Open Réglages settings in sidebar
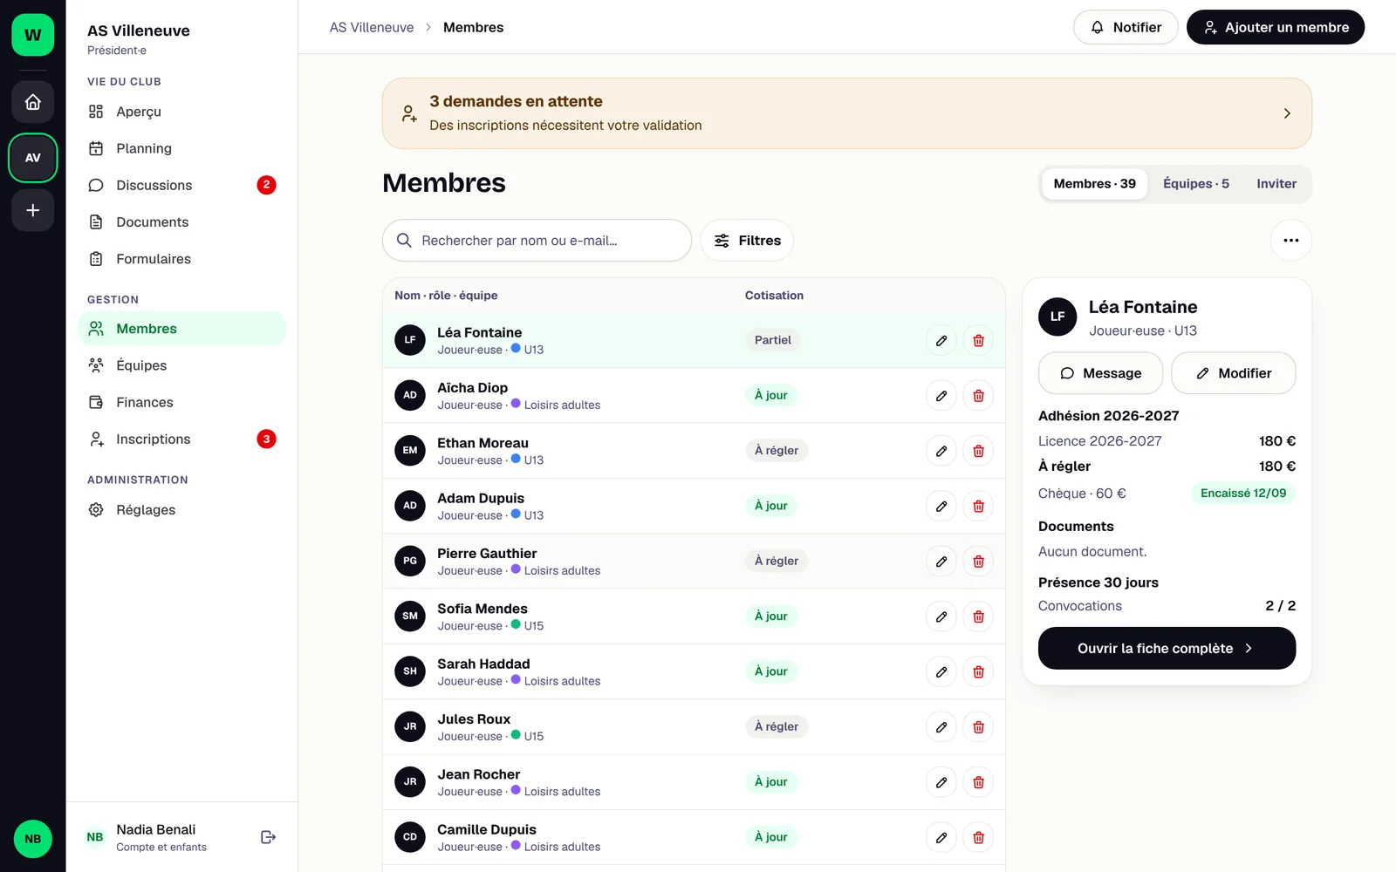 tap(181, 510)
